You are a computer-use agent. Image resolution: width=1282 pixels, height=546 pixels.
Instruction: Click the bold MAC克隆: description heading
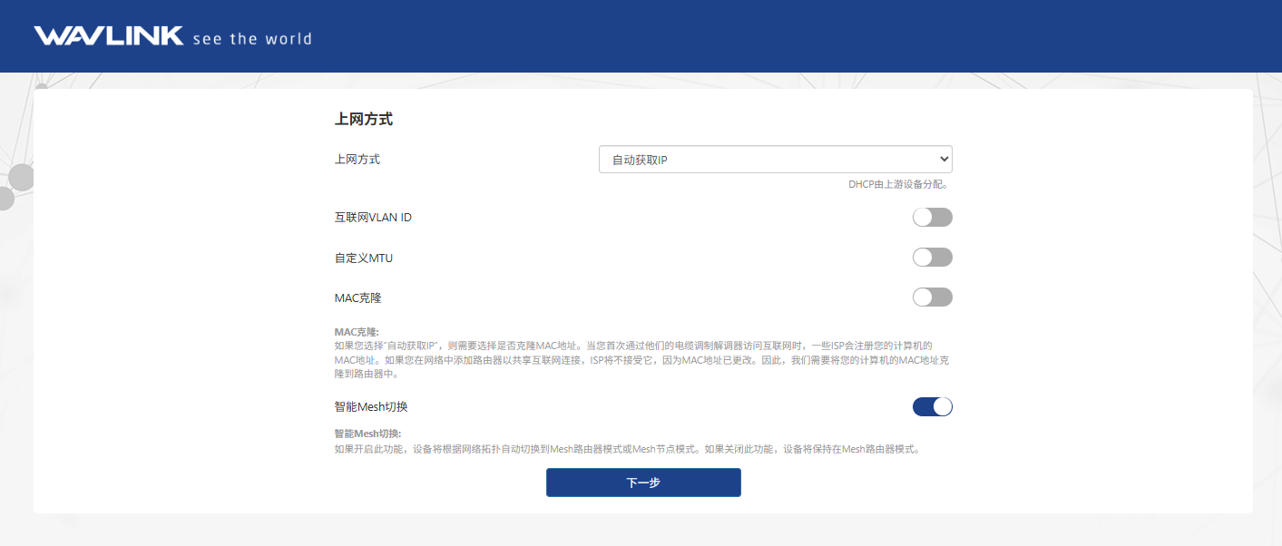point(357,332)
